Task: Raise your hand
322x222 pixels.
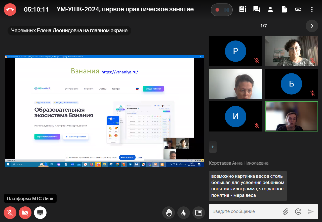Action: tap(168, 213)
